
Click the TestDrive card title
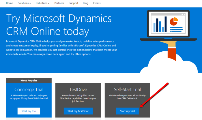tap(78, 90)
